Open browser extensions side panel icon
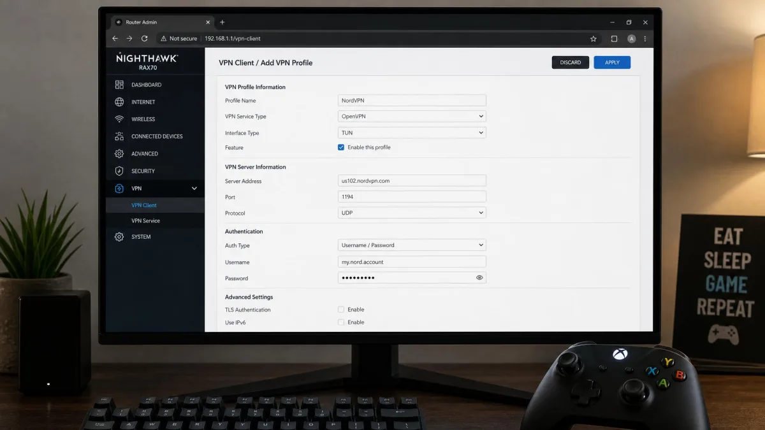 point(614,38)
